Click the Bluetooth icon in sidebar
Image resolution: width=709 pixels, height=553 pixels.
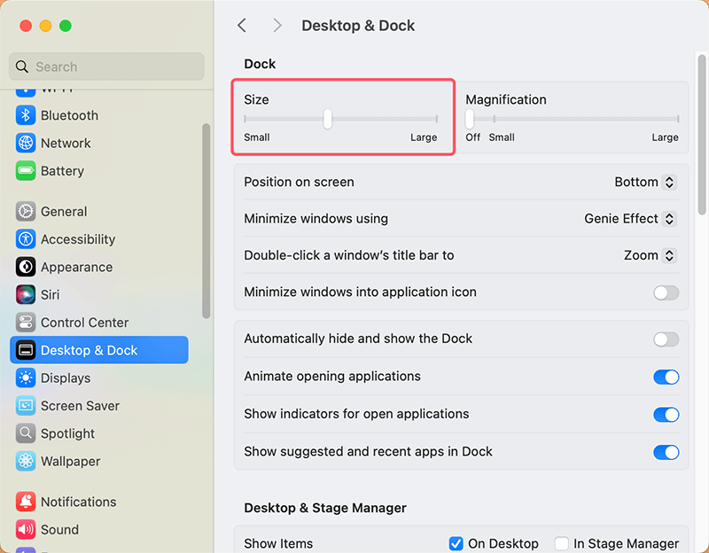coord(26,115)
